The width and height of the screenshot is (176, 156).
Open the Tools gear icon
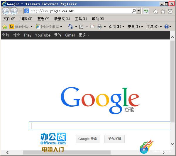[x=170, y=11]
